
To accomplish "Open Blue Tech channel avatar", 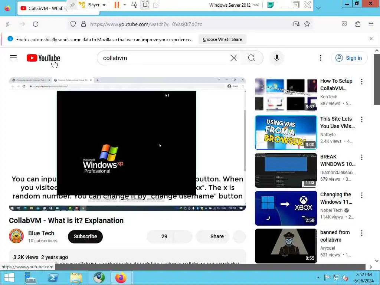I will point(16,236).
